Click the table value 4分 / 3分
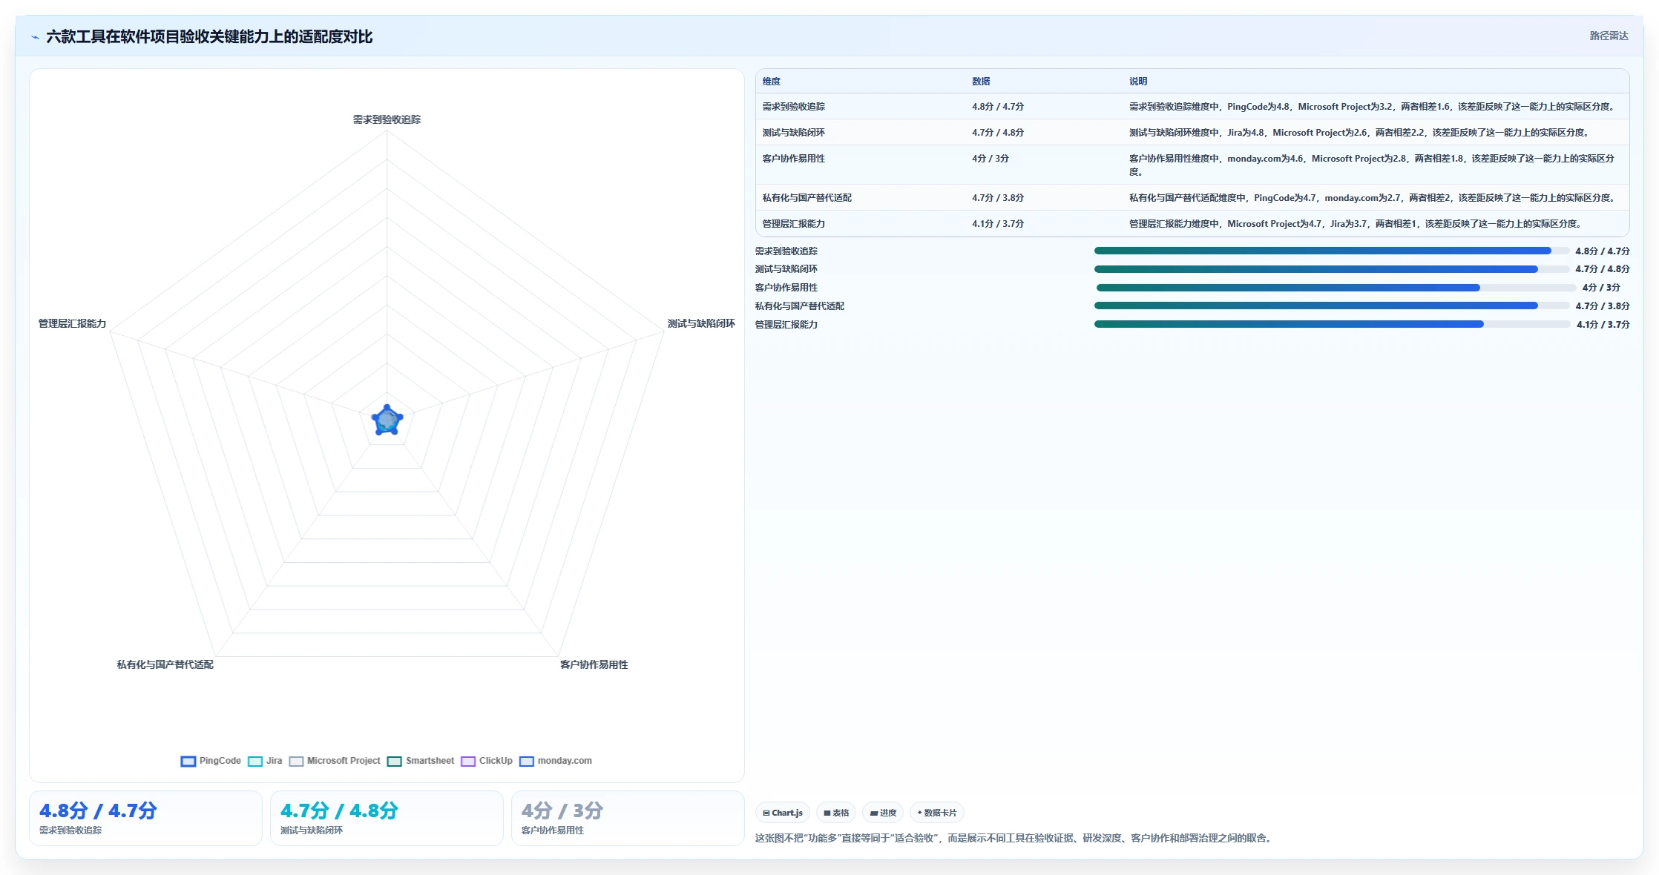This screenshot has height=875, width=1659. pyautogui.click(x=991, y=159)
